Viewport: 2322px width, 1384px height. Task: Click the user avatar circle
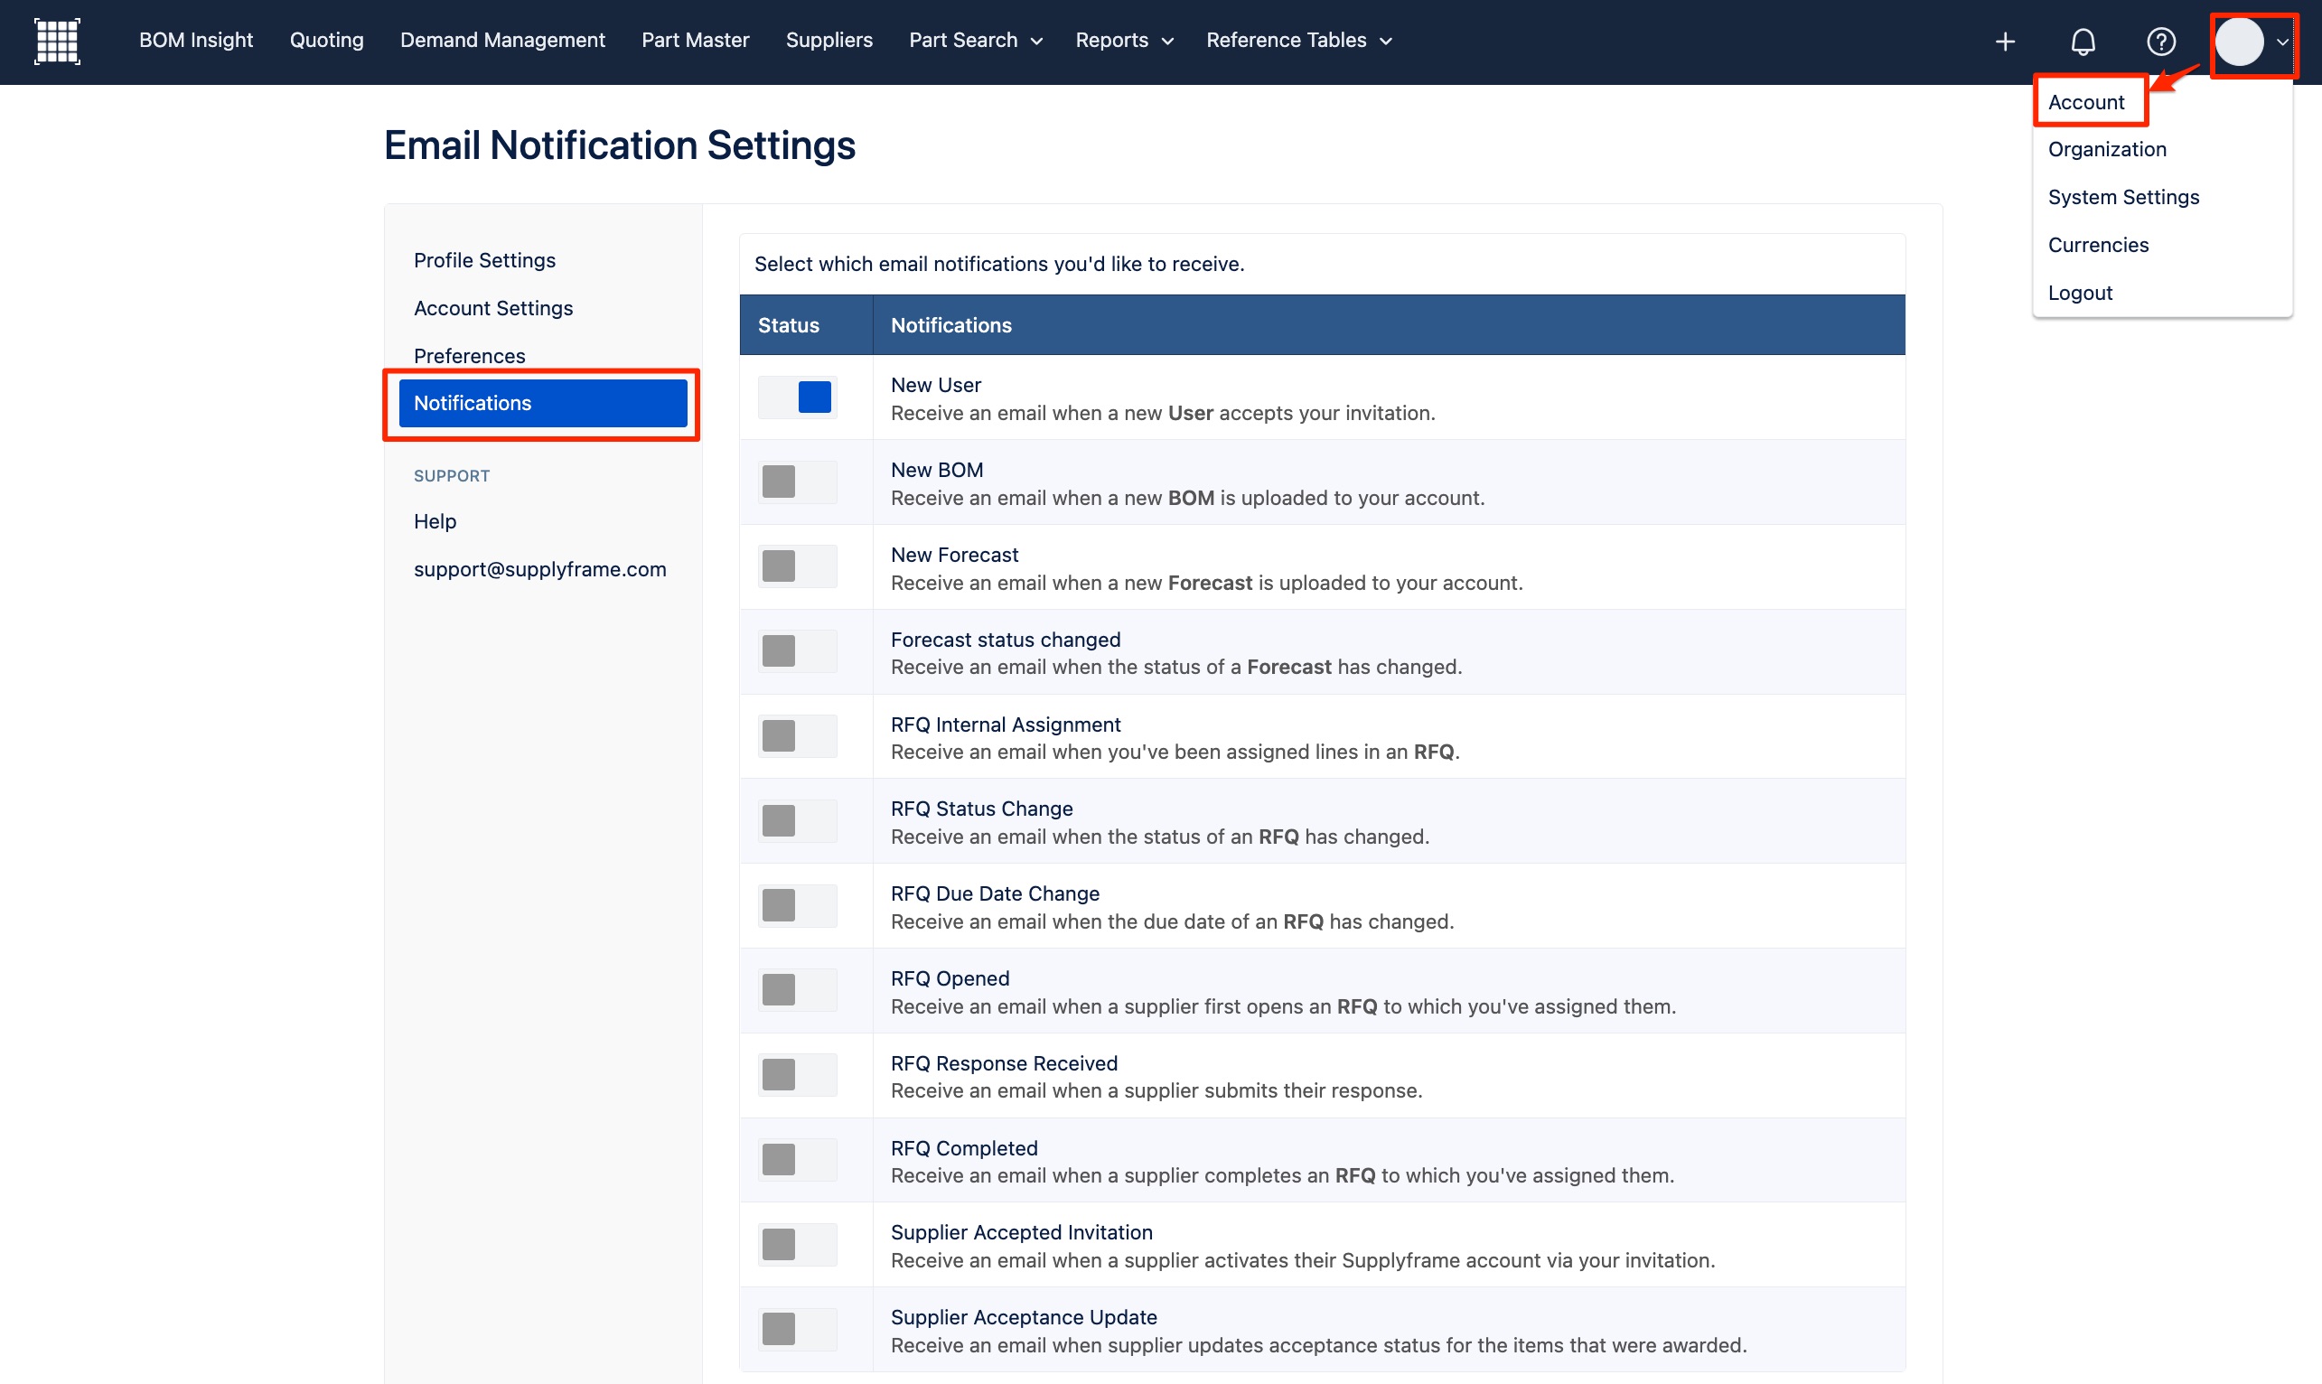pos(2239,41)
